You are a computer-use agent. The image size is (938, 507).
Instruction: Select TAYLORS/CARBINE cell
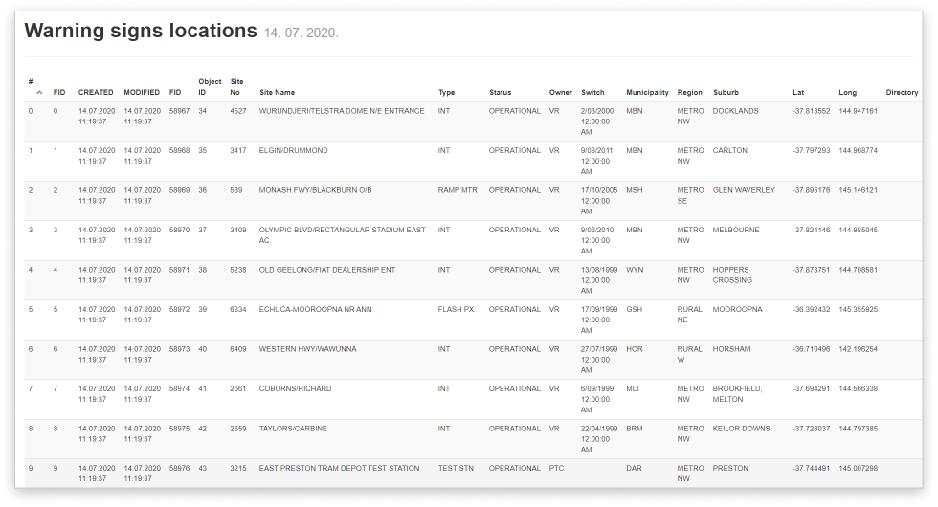[x=293, y=429]
